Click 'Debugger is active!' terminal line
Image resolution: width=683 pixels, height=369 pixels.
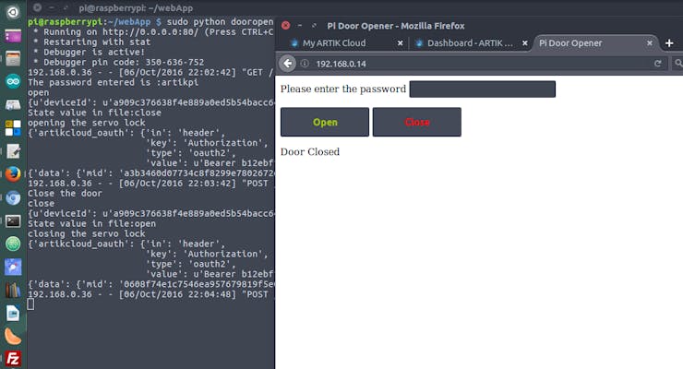tap(94, 52)
